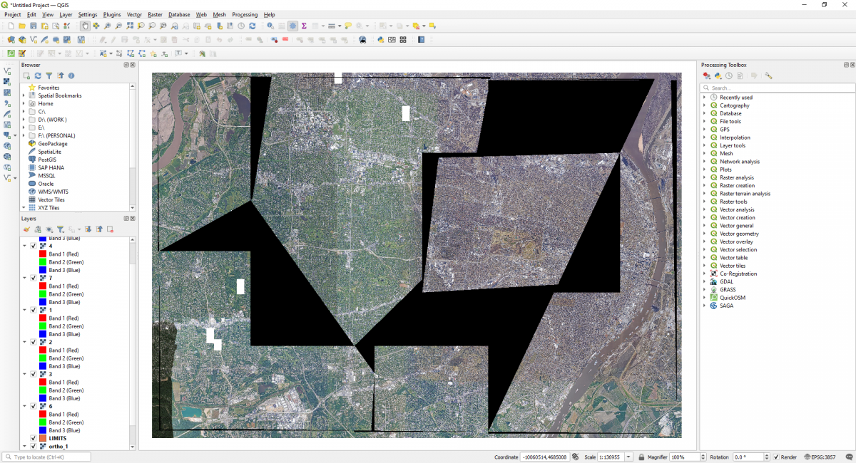The height and width of the screenshot is (463, 856).
Task: Click the Zoom Full extent icon
Action: pos(130,26)
